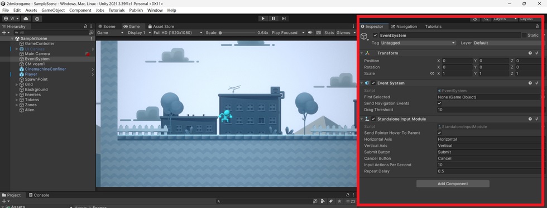Switch to the Asset Store tab
Viewport: 547px width, 208px height.
(161, 27)
